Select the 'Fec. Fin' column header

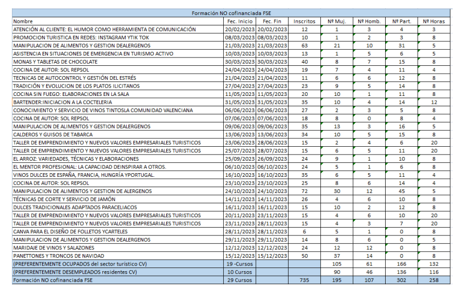tap(271, 21)
